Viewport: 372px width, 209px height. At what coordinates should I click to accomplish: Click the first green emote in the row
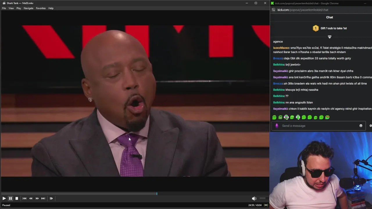click(x=274, y=117)
